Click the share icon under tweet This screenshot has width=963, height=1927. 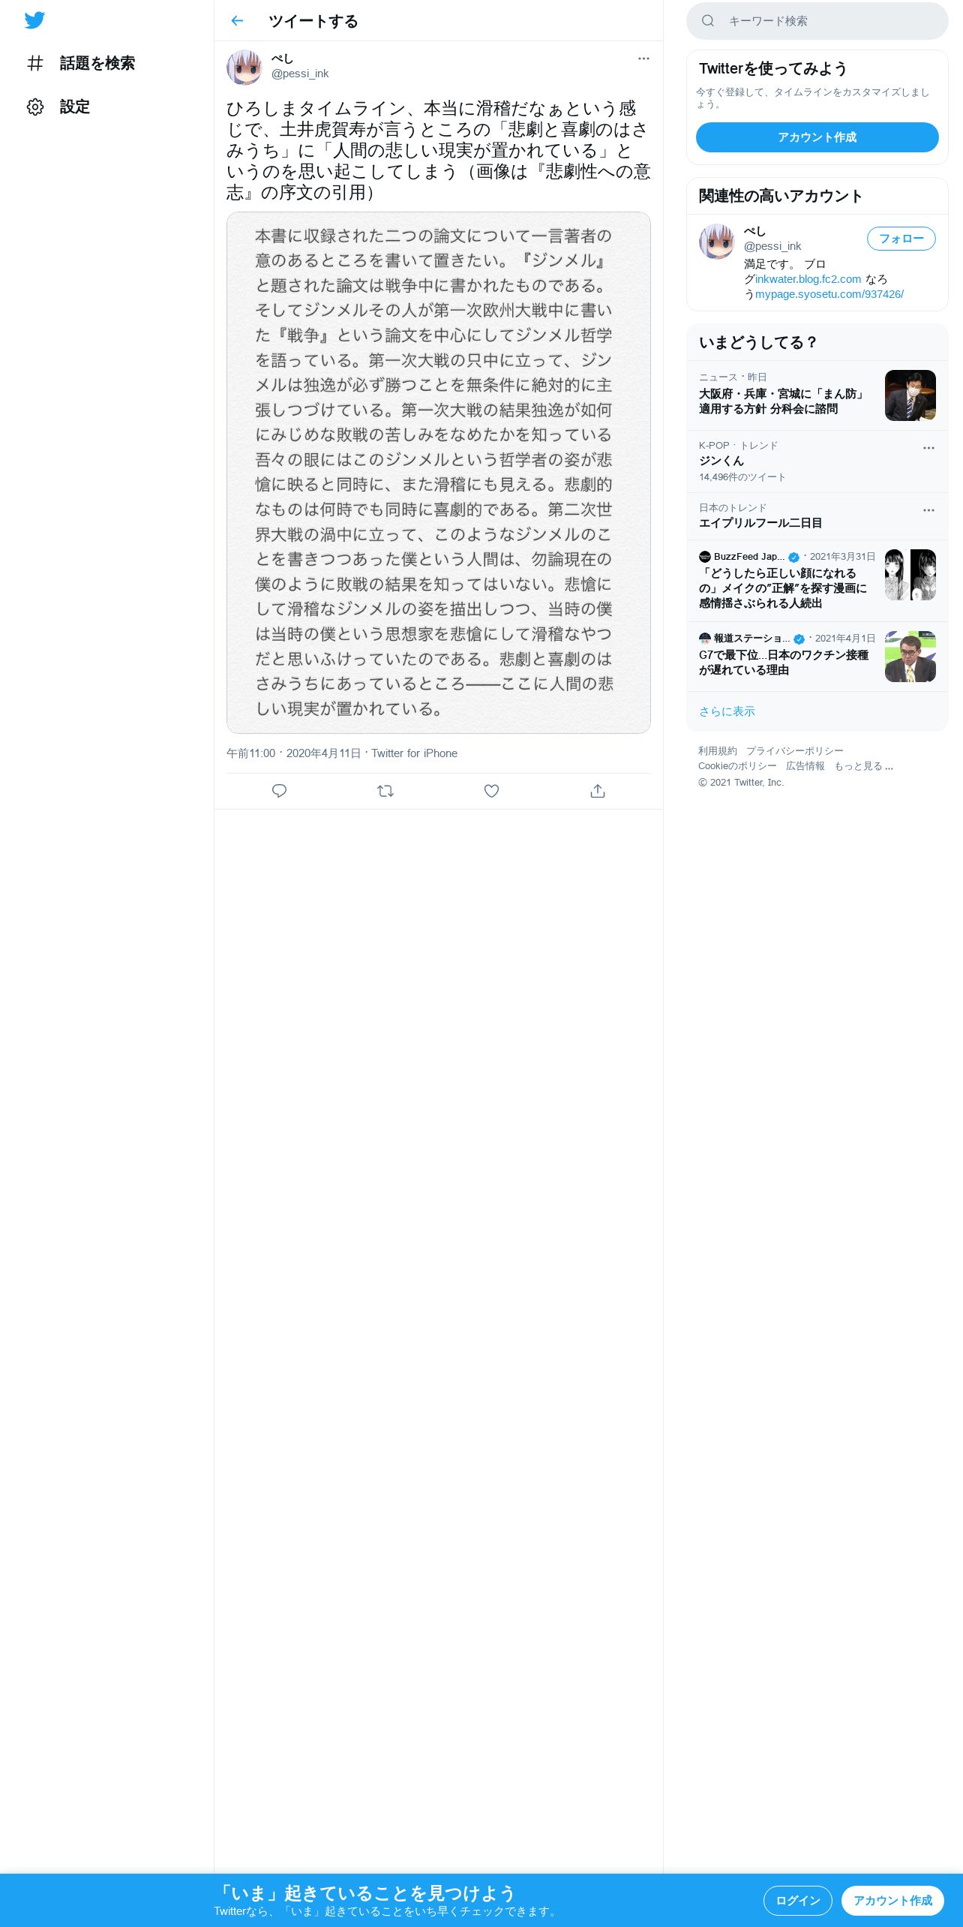tap(598, 791)
